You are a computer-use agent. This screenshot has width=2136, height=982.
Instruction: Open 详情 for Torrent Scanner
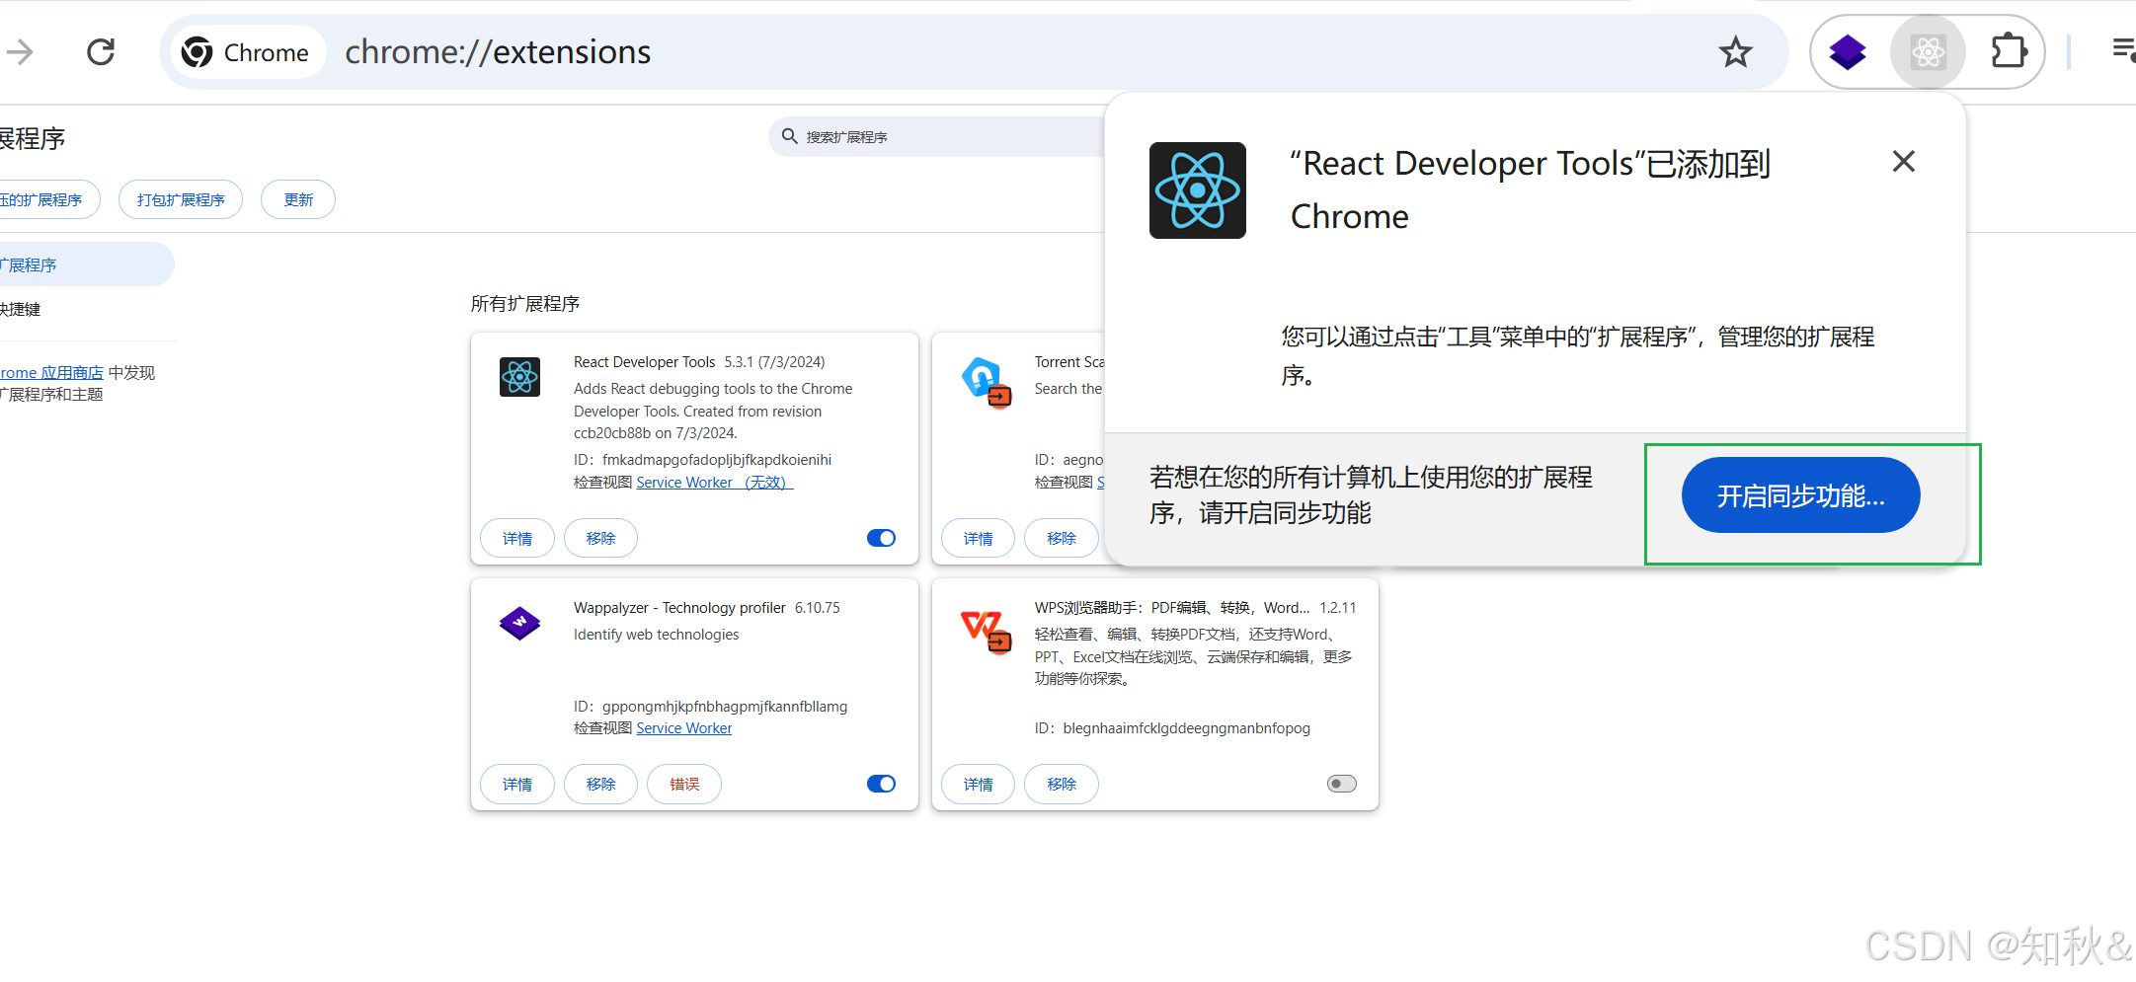pyautogui.click(x=978, y=538)
